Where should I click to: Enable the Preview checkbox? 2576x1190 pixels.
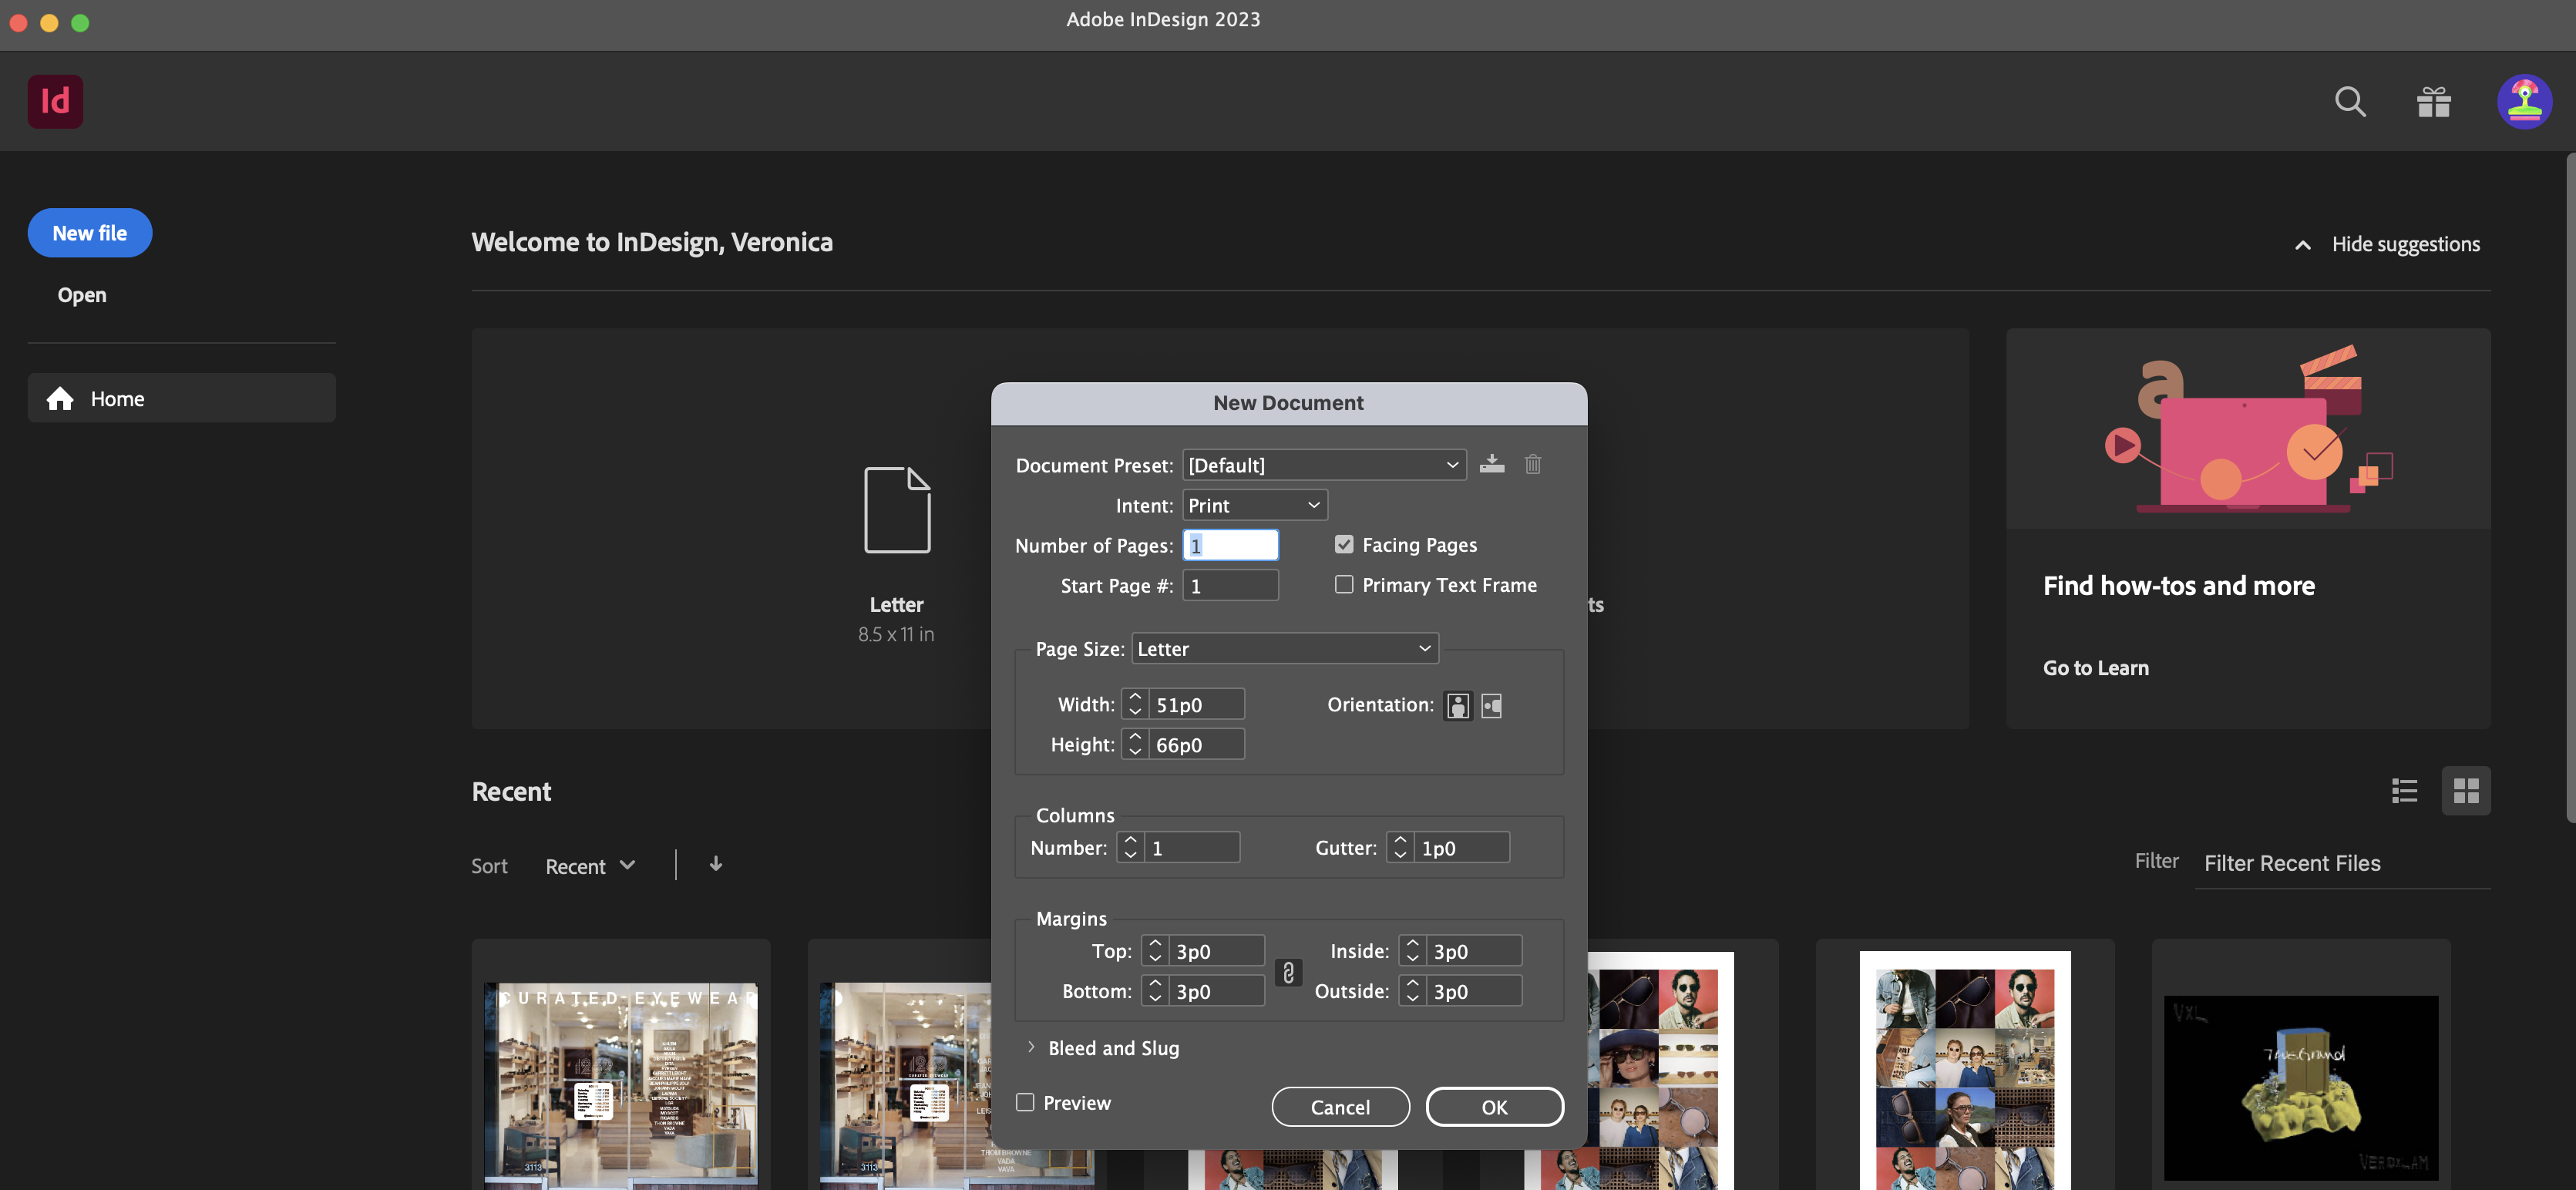click(1025, 1102)
